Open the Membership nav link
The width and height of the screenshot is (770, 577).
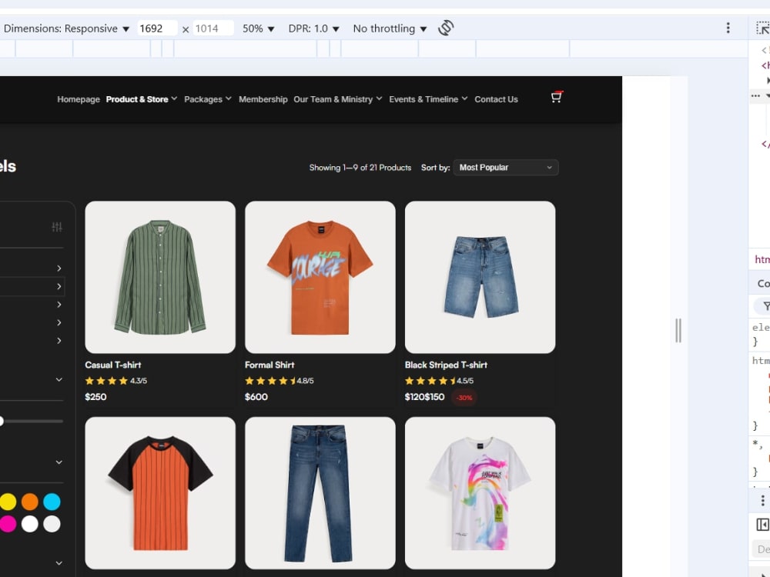click(263, 99)
